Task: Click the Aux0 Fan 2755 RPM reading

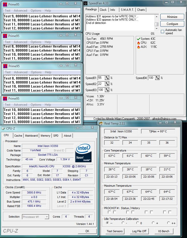Action: click(100, 47)
